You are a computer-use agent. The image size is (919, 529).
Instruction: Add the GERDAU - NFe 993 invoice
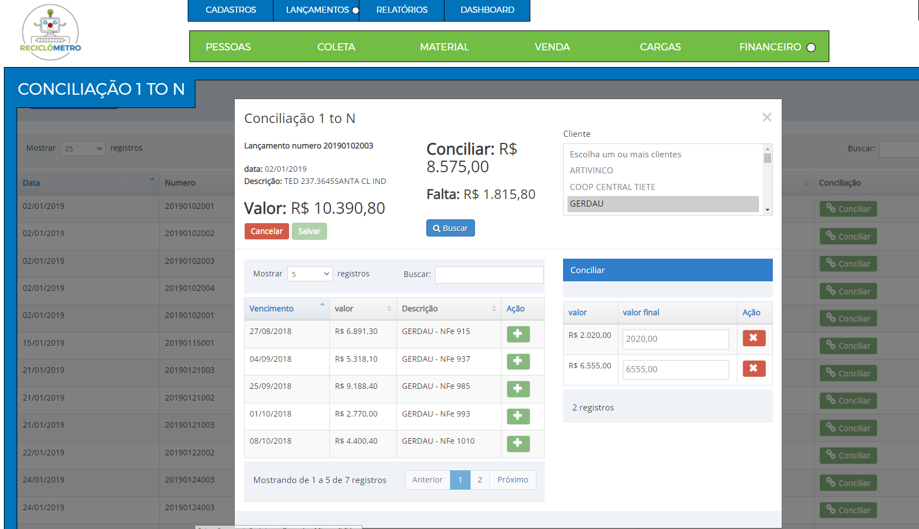[518, 416]
